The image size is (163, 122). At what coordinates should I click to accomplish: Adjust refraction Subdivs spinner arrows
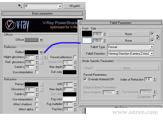37,94
